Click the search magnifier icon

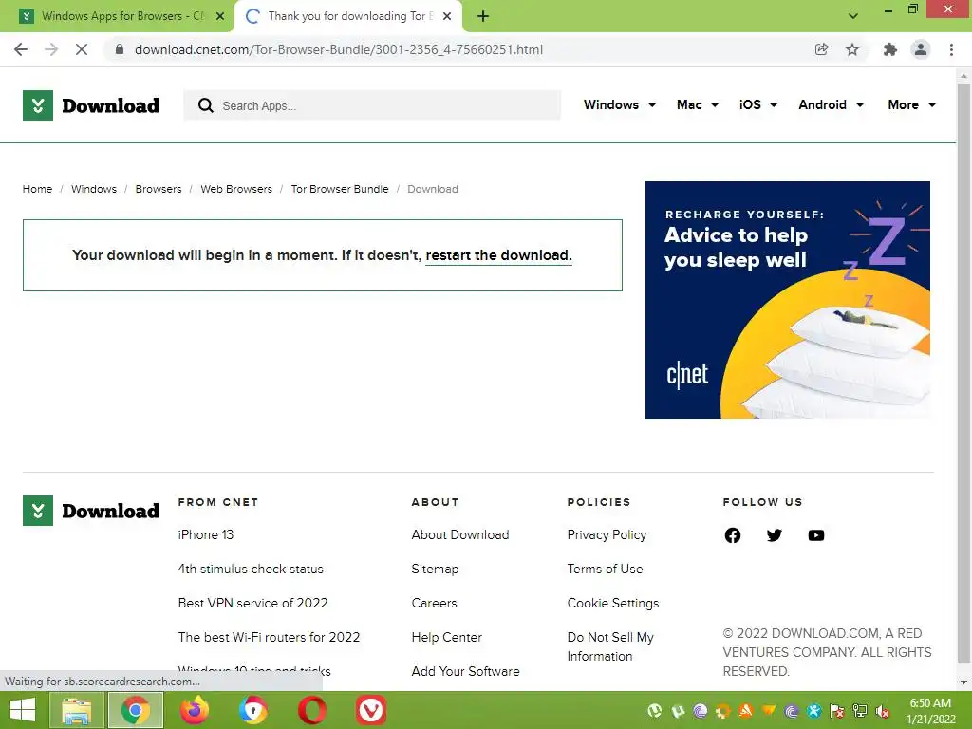tap(206, 105)
